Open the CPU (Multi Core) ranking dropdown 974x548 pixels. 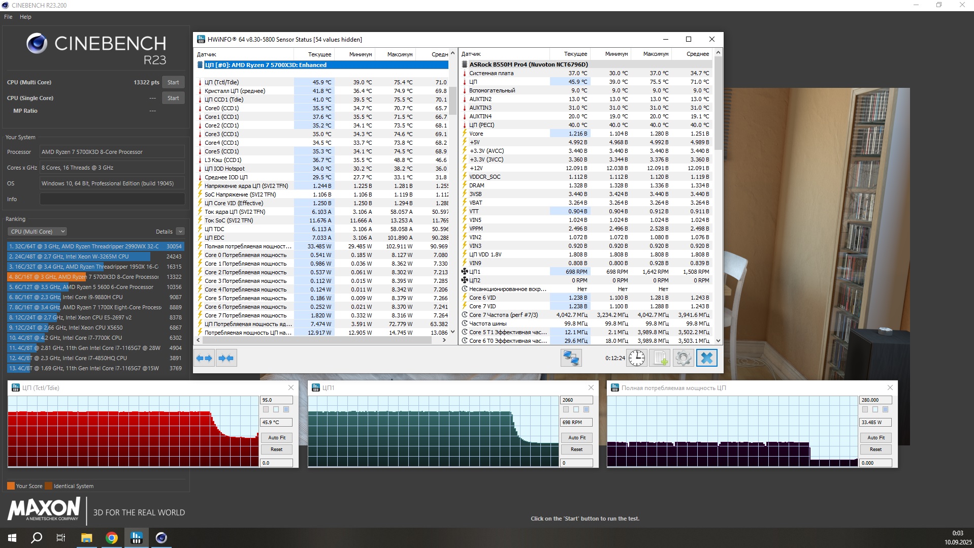click(37, 232)
